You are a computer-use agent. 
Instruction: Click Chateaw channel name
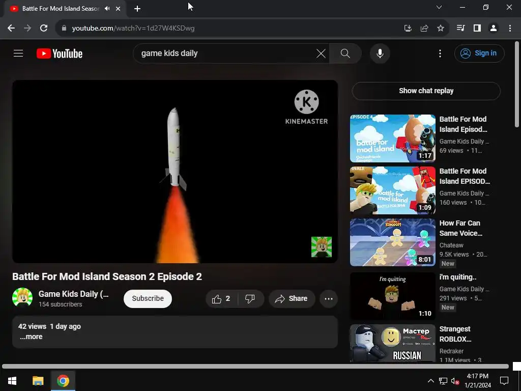[451, 245]
